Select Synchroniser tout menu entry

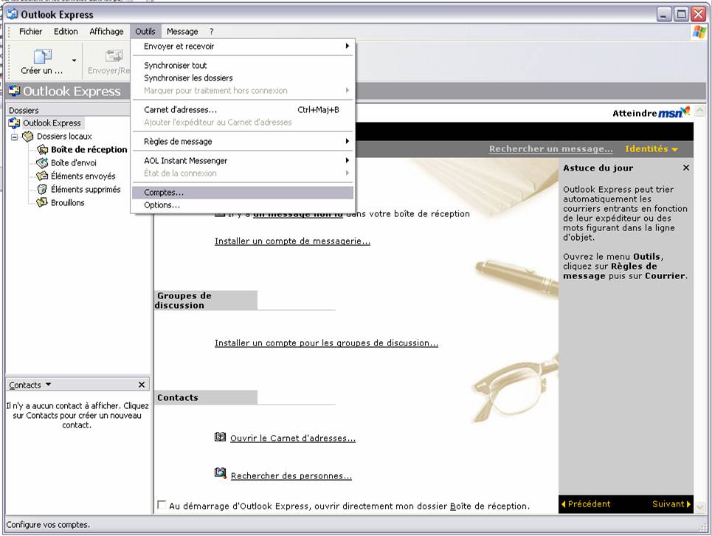[x=243, y=66]
